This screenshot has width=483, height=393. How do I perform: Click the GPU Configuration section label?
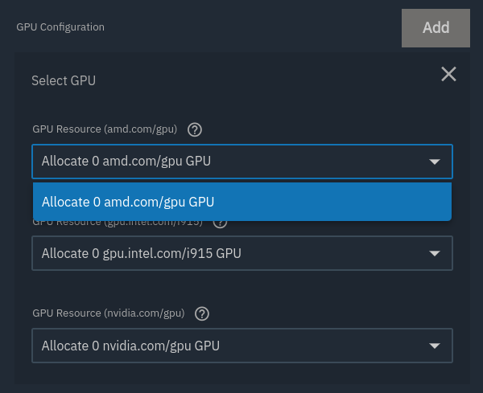click(x=60, y=27)
